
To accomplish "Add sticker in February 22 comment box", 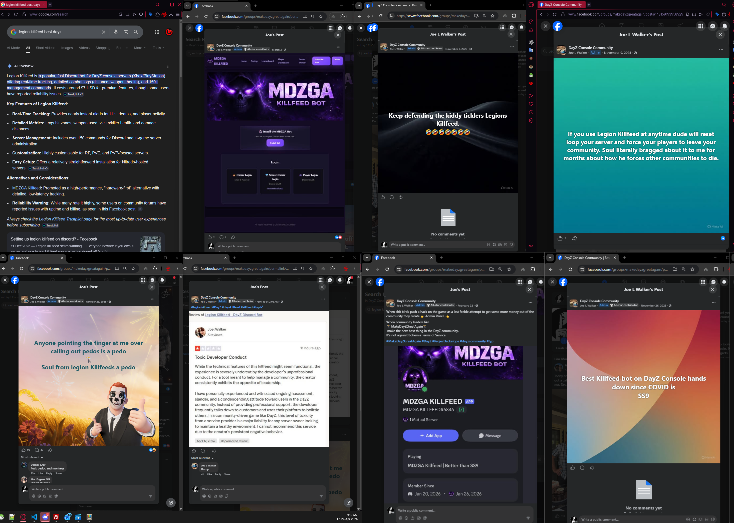I will (x=425, y=518).
